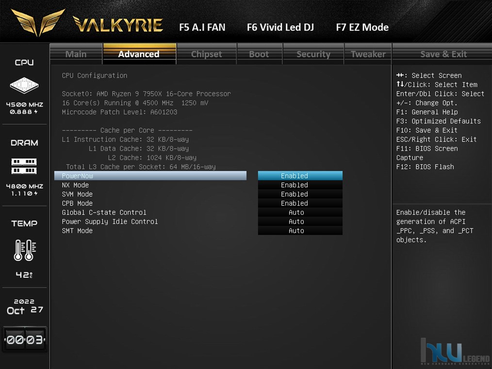Open F6 Vivid Led DJ

pyautogui.click(x=280, y=27)
